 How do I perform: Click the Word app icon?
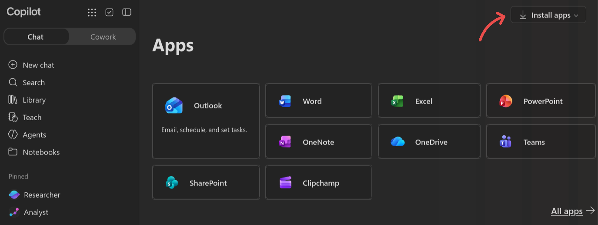285,101
